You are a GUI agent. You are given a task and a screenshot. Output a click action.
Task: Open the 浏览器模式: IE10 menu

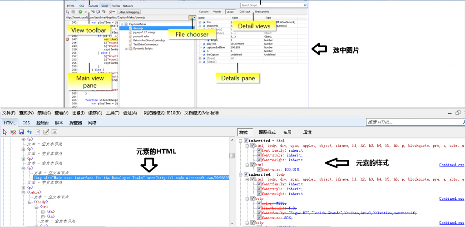(162, 113)
